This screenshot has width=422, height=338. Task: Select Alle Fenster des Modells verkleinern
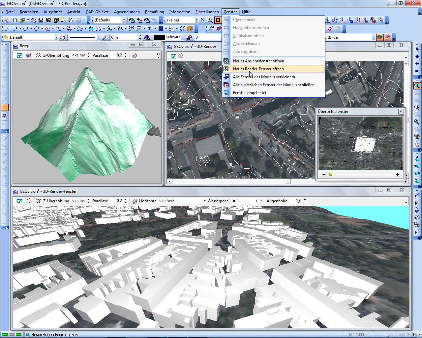pyautogui.click(x=273, y=77)
